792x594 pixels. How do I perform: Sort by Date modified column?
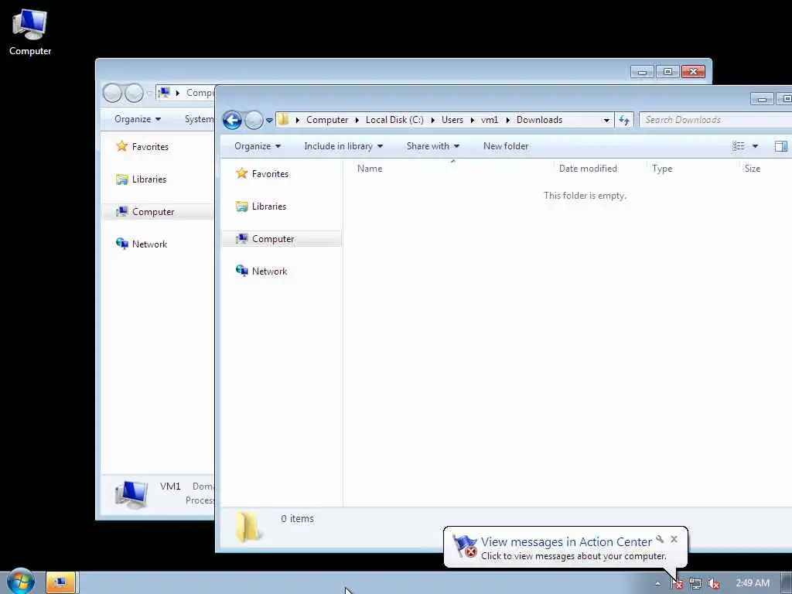point(588,169)
